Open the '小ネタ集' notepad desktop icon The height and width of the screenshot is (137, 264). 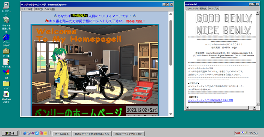pos(6,63)
